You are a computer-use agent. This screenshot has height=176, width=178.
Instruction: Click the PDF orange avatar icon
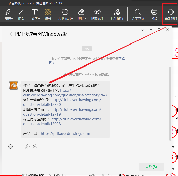click(x=14, y=85)
